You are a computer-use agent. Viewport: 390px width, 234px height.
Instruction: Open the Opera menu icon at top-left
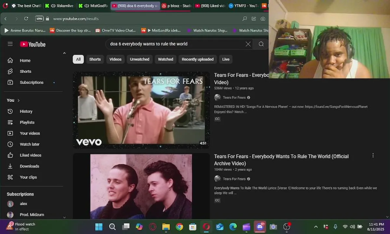click(x=5, y=6)
